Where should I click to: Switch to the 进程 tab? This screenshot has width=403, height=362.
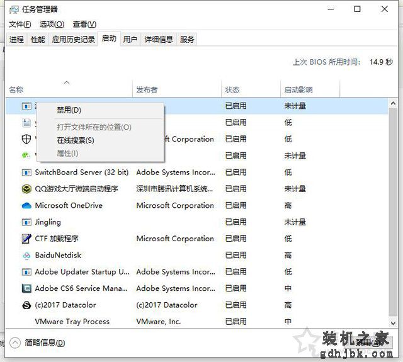pos(16,39)
